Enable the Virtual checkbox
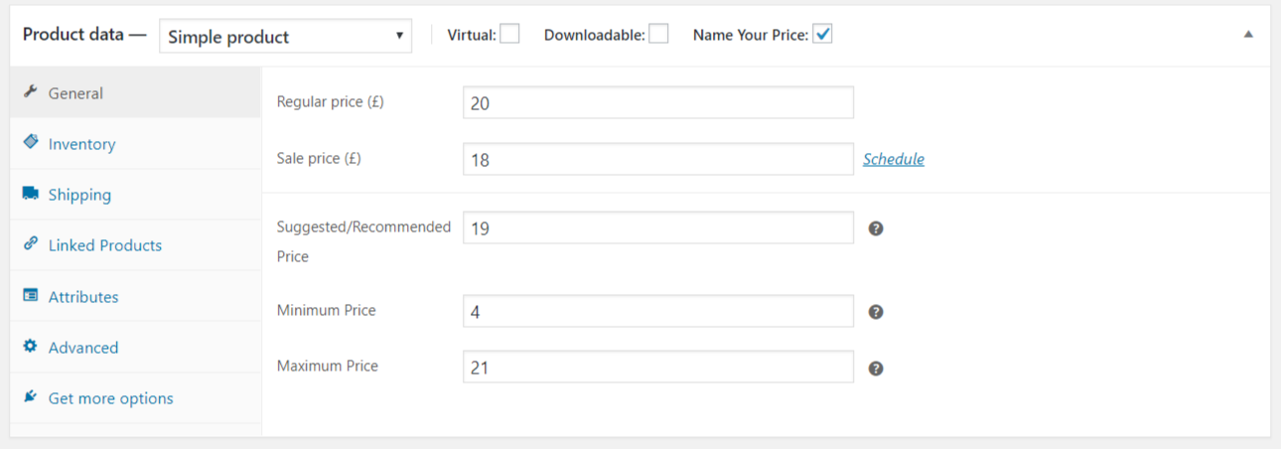This screenshot has height=449, width=1281. [509, 35]
